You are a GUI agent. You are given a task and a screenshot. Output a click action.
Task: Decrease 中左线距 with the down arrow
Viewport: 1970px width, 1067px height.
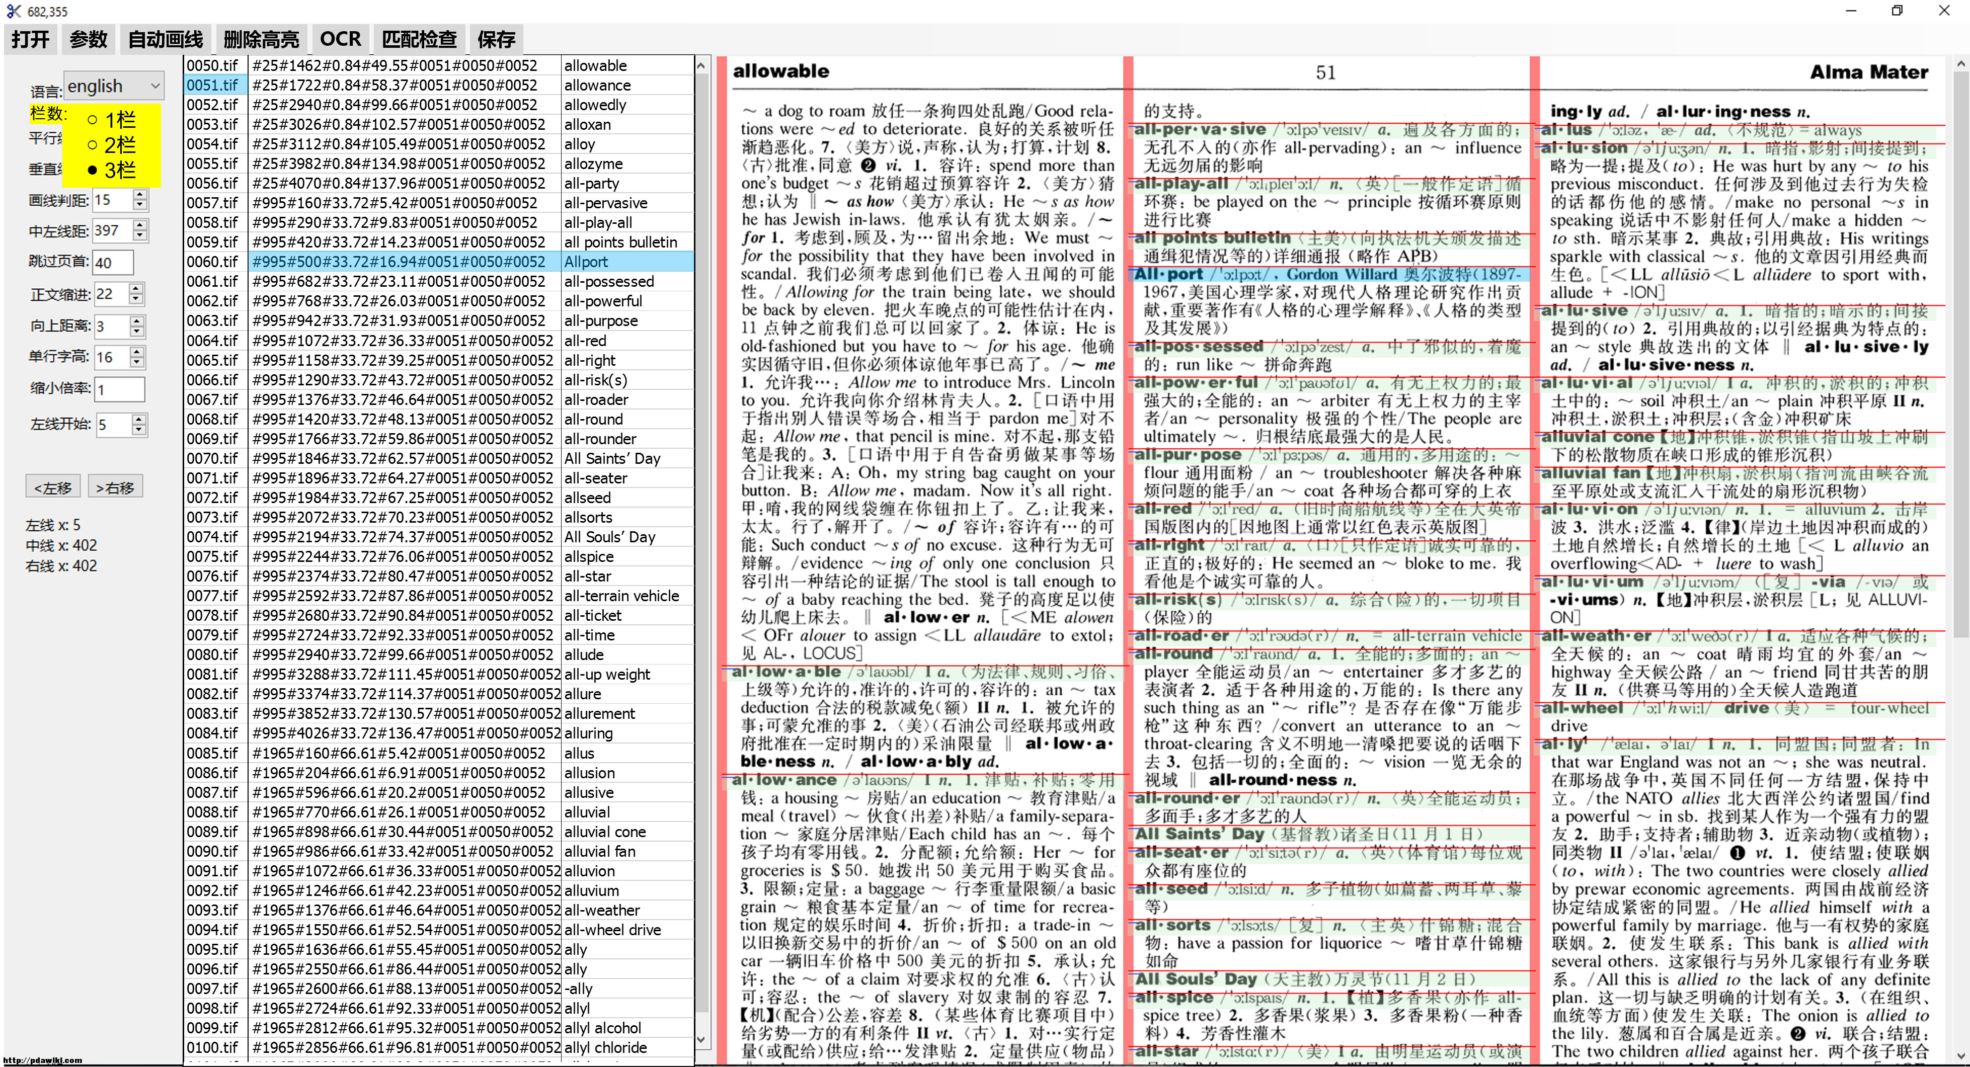tap(139, 235)
